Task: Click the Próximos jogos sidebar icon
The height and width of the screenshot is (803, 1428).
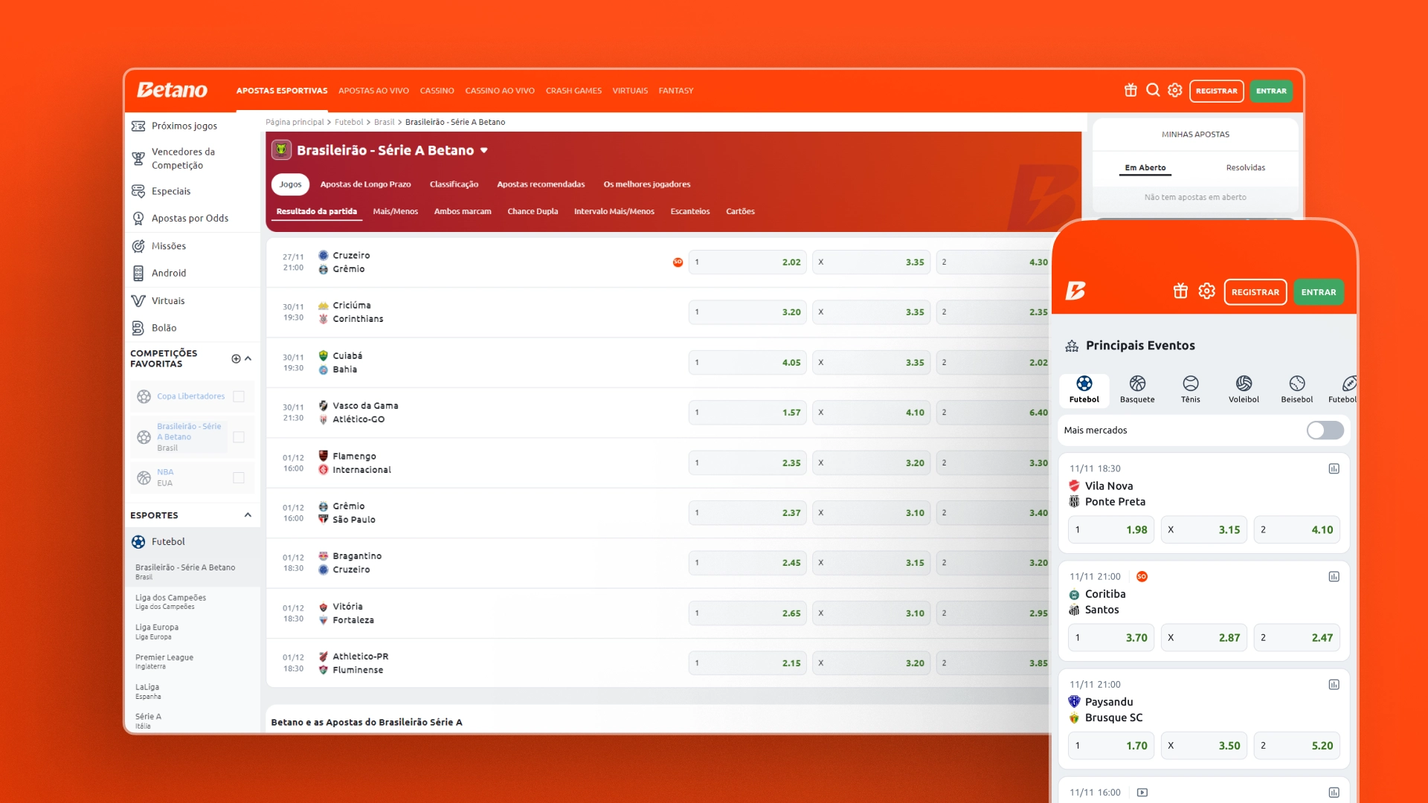Action: (x=138, y=126)
